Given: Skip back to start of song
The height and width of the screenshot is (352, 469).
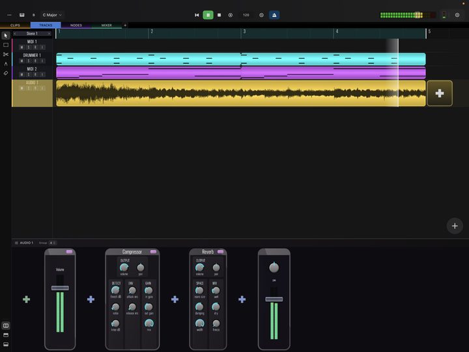Looking at the screenshot, I should [x=197, y=15].
